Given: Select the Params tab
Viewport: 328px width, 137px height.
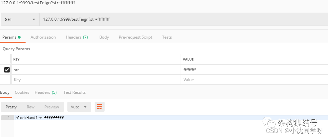Looking at the screenshot, I should coord(11,37).
